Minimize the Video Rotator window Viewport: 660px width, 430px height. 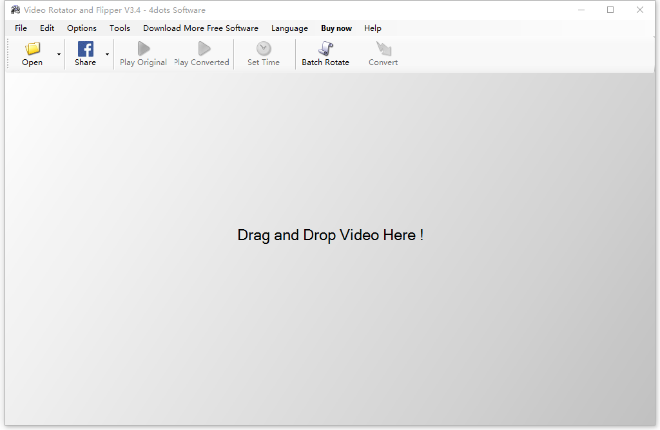(x=582, y=10)
